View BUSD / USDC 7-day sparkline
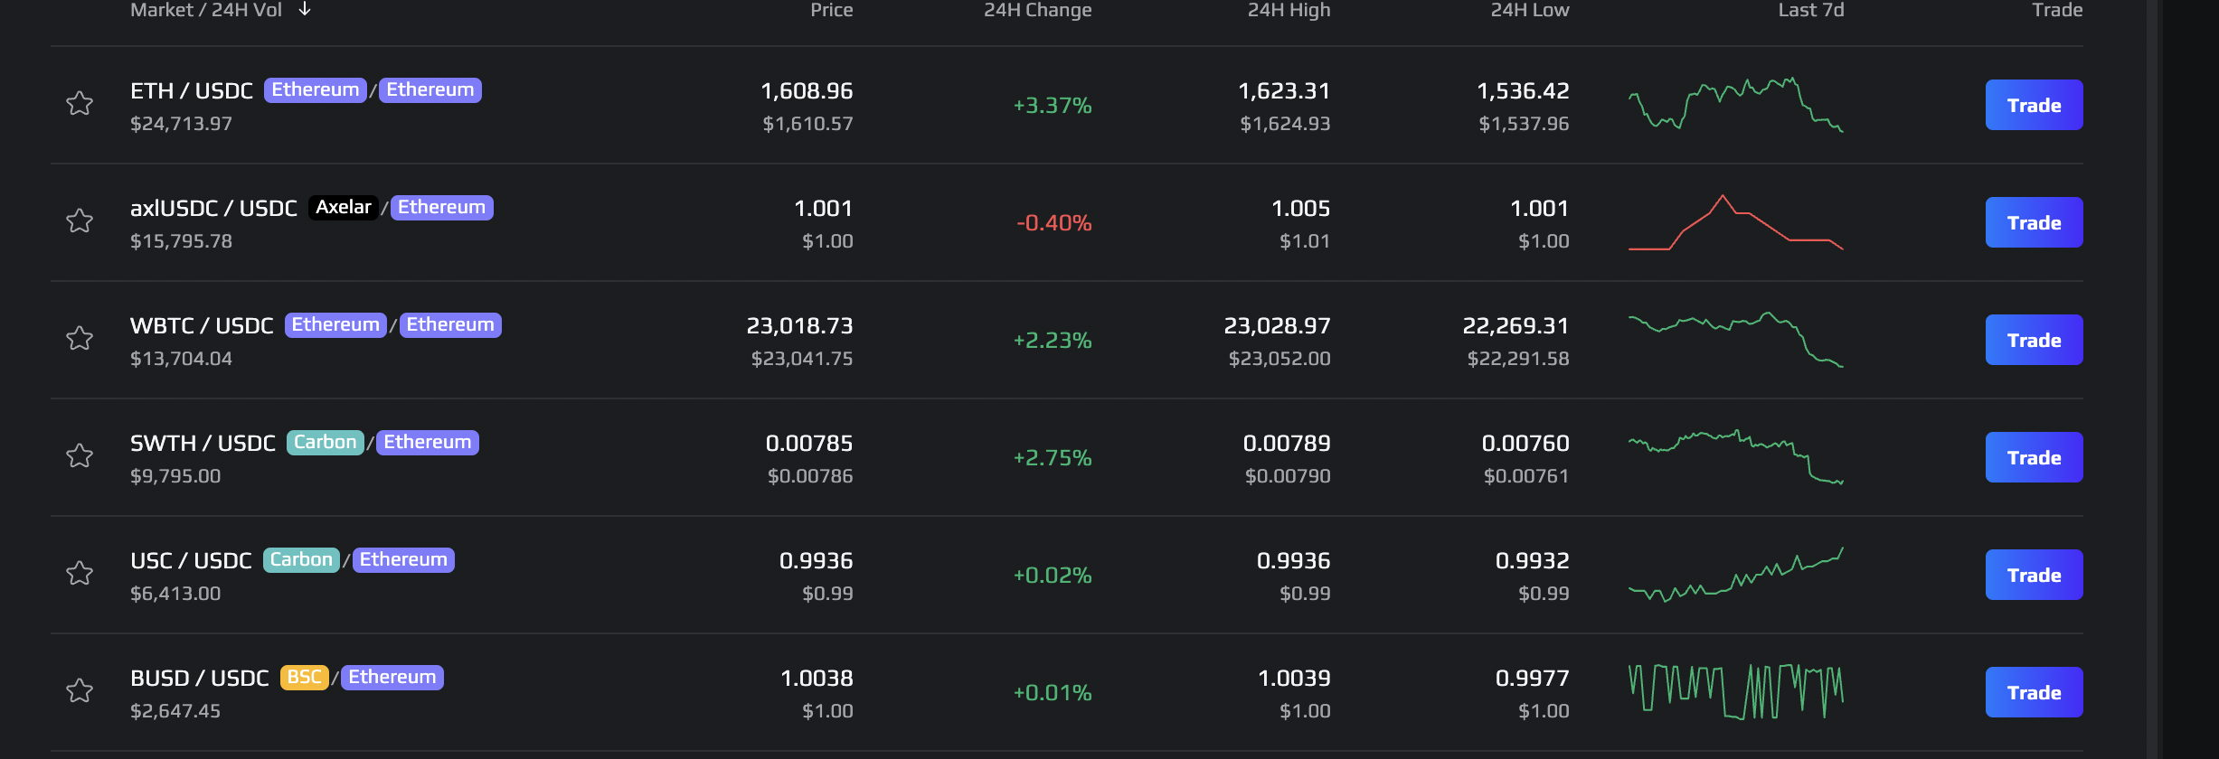The width and height of the screenshot is (2219, 759). point(1736,692)
